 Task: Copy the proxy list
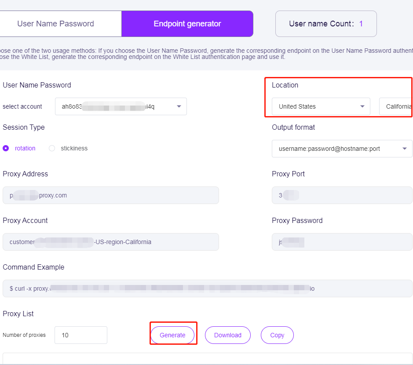pyautogui.click(x=277, y=335)
